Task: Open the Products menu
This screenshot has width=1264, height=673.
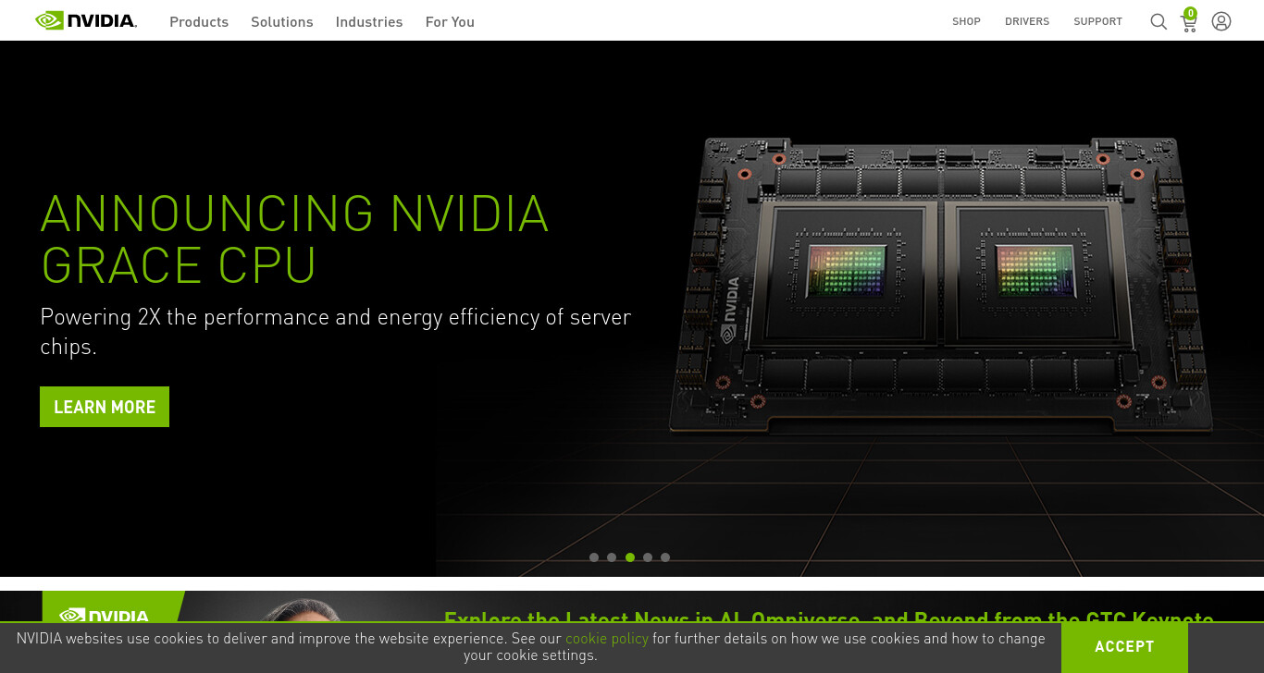Action: pyautogui.click(x=199, y=21)
